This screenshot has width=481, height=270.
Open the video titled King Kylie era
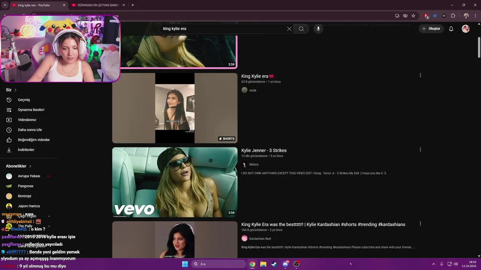pos(257,76)
